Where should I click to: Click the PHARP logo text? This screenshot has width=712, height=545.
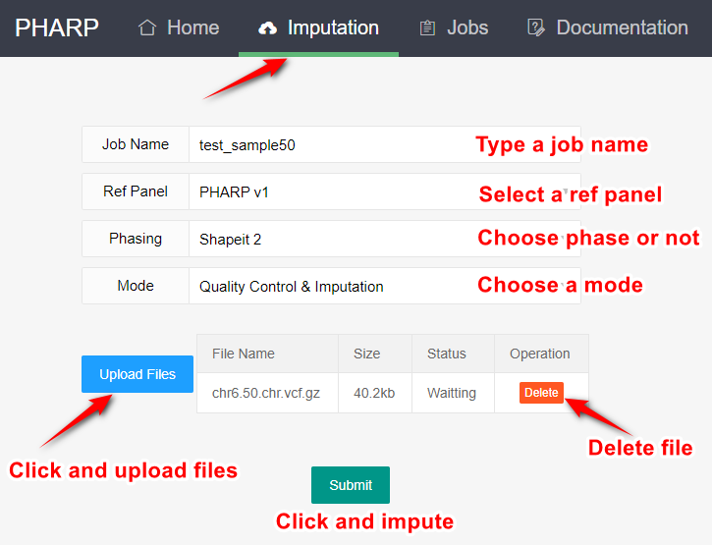pyautogui.click(x=57, y=27)
